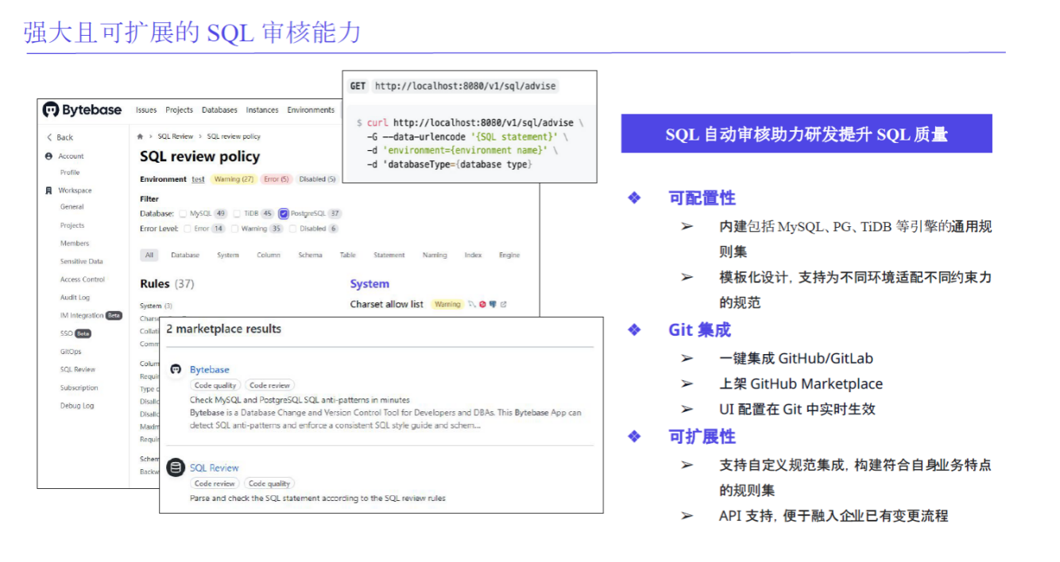Uncheck the PostgreSQL database filter checkbox
Viewport: 1060px width, 562px height.
(284, 214)
